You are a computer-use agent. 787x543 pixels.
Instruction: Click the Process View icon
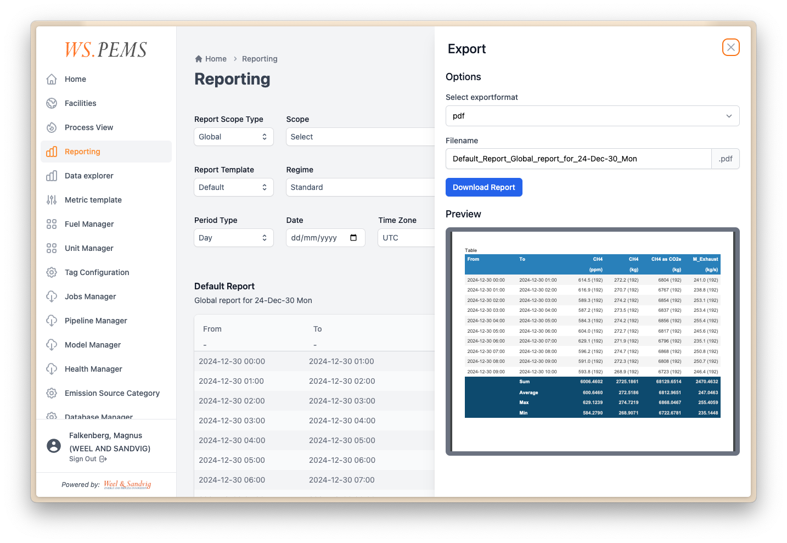(52, 127)
